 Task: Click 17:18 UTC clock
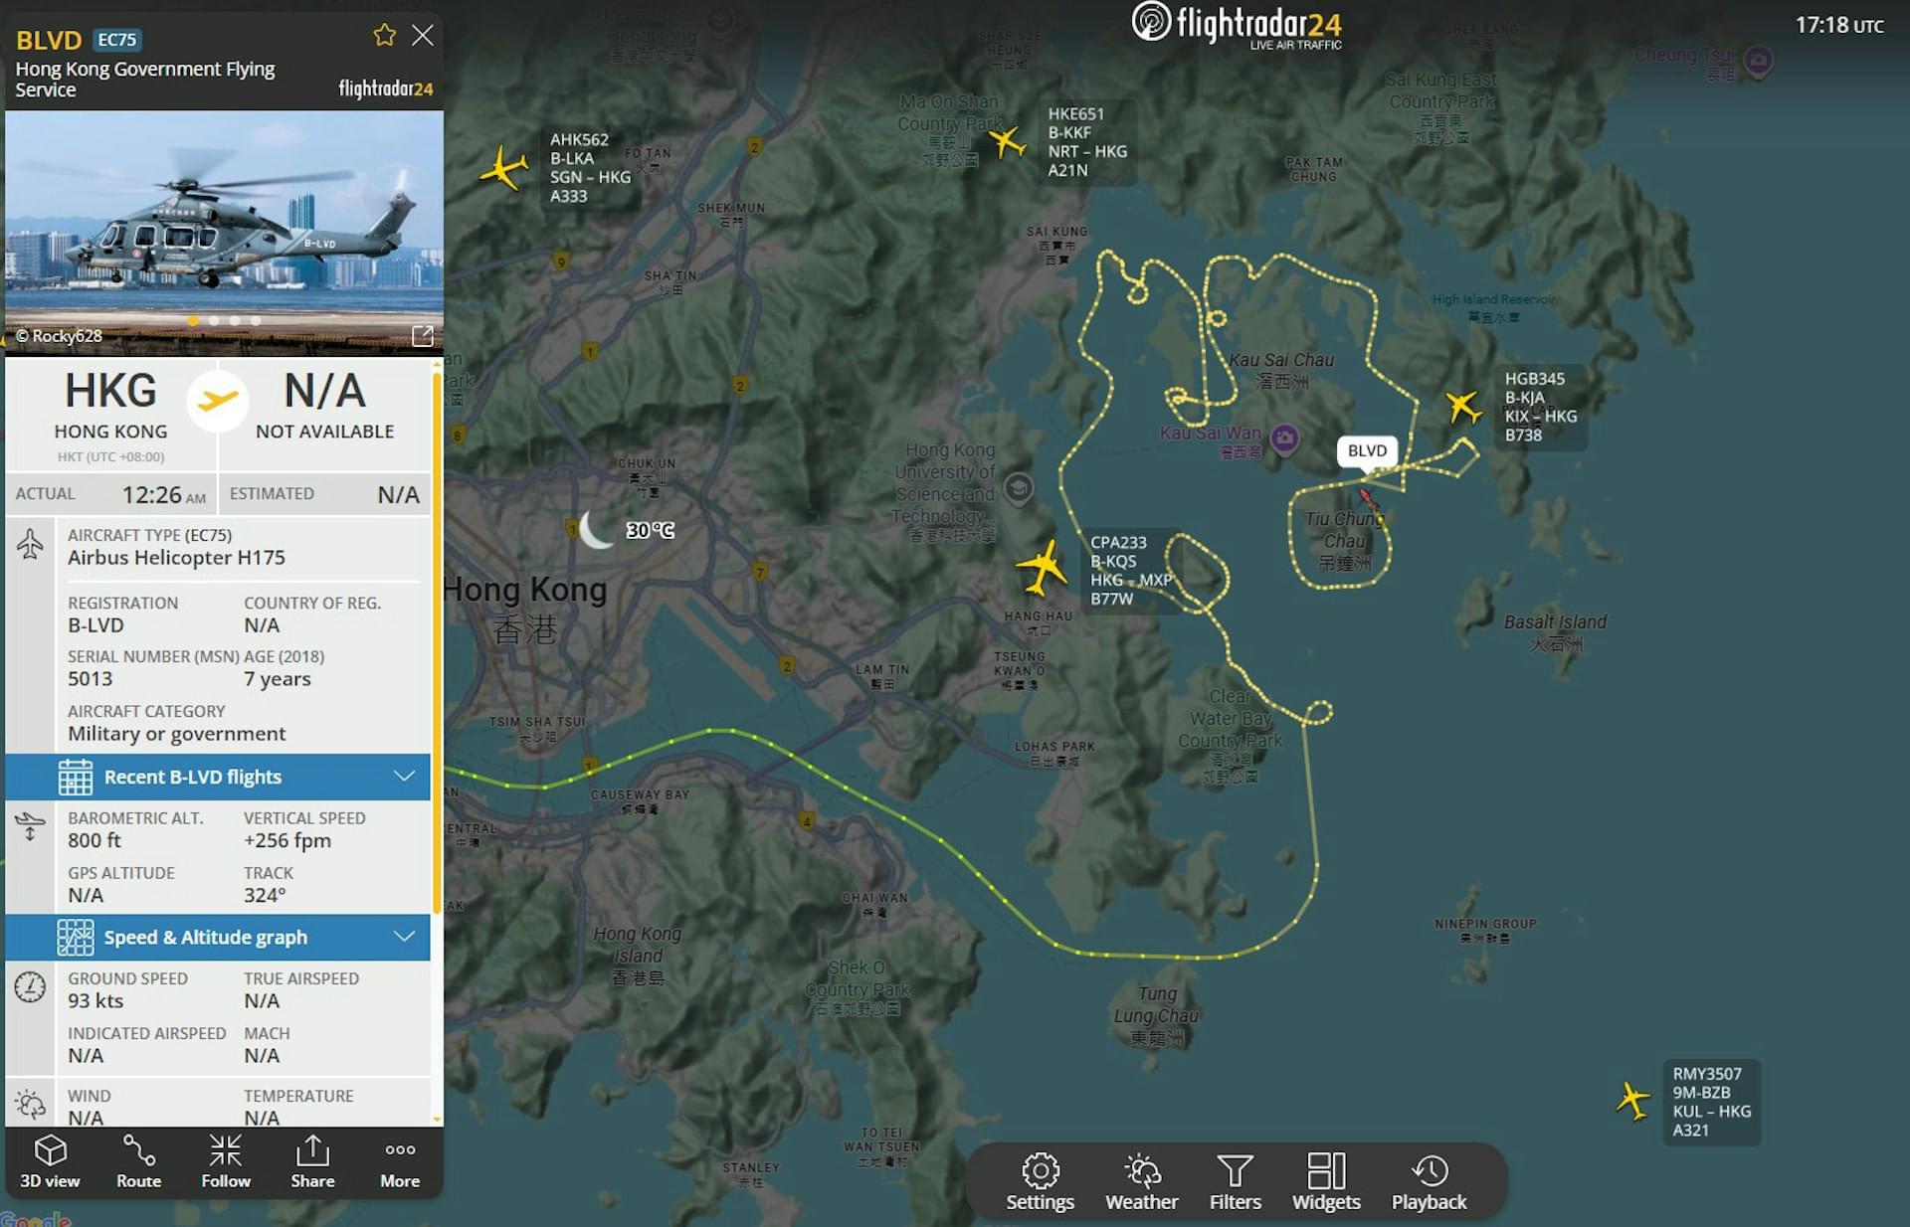1839,25
